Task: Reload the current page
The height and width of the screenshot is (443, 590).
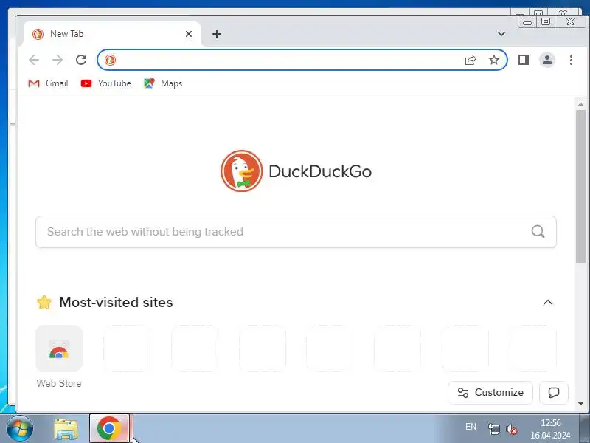Action: [x=81, y=60]
